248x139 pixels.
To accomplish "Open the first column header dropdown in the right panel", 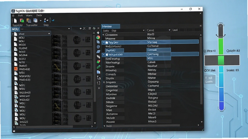I will click(144, 30).
